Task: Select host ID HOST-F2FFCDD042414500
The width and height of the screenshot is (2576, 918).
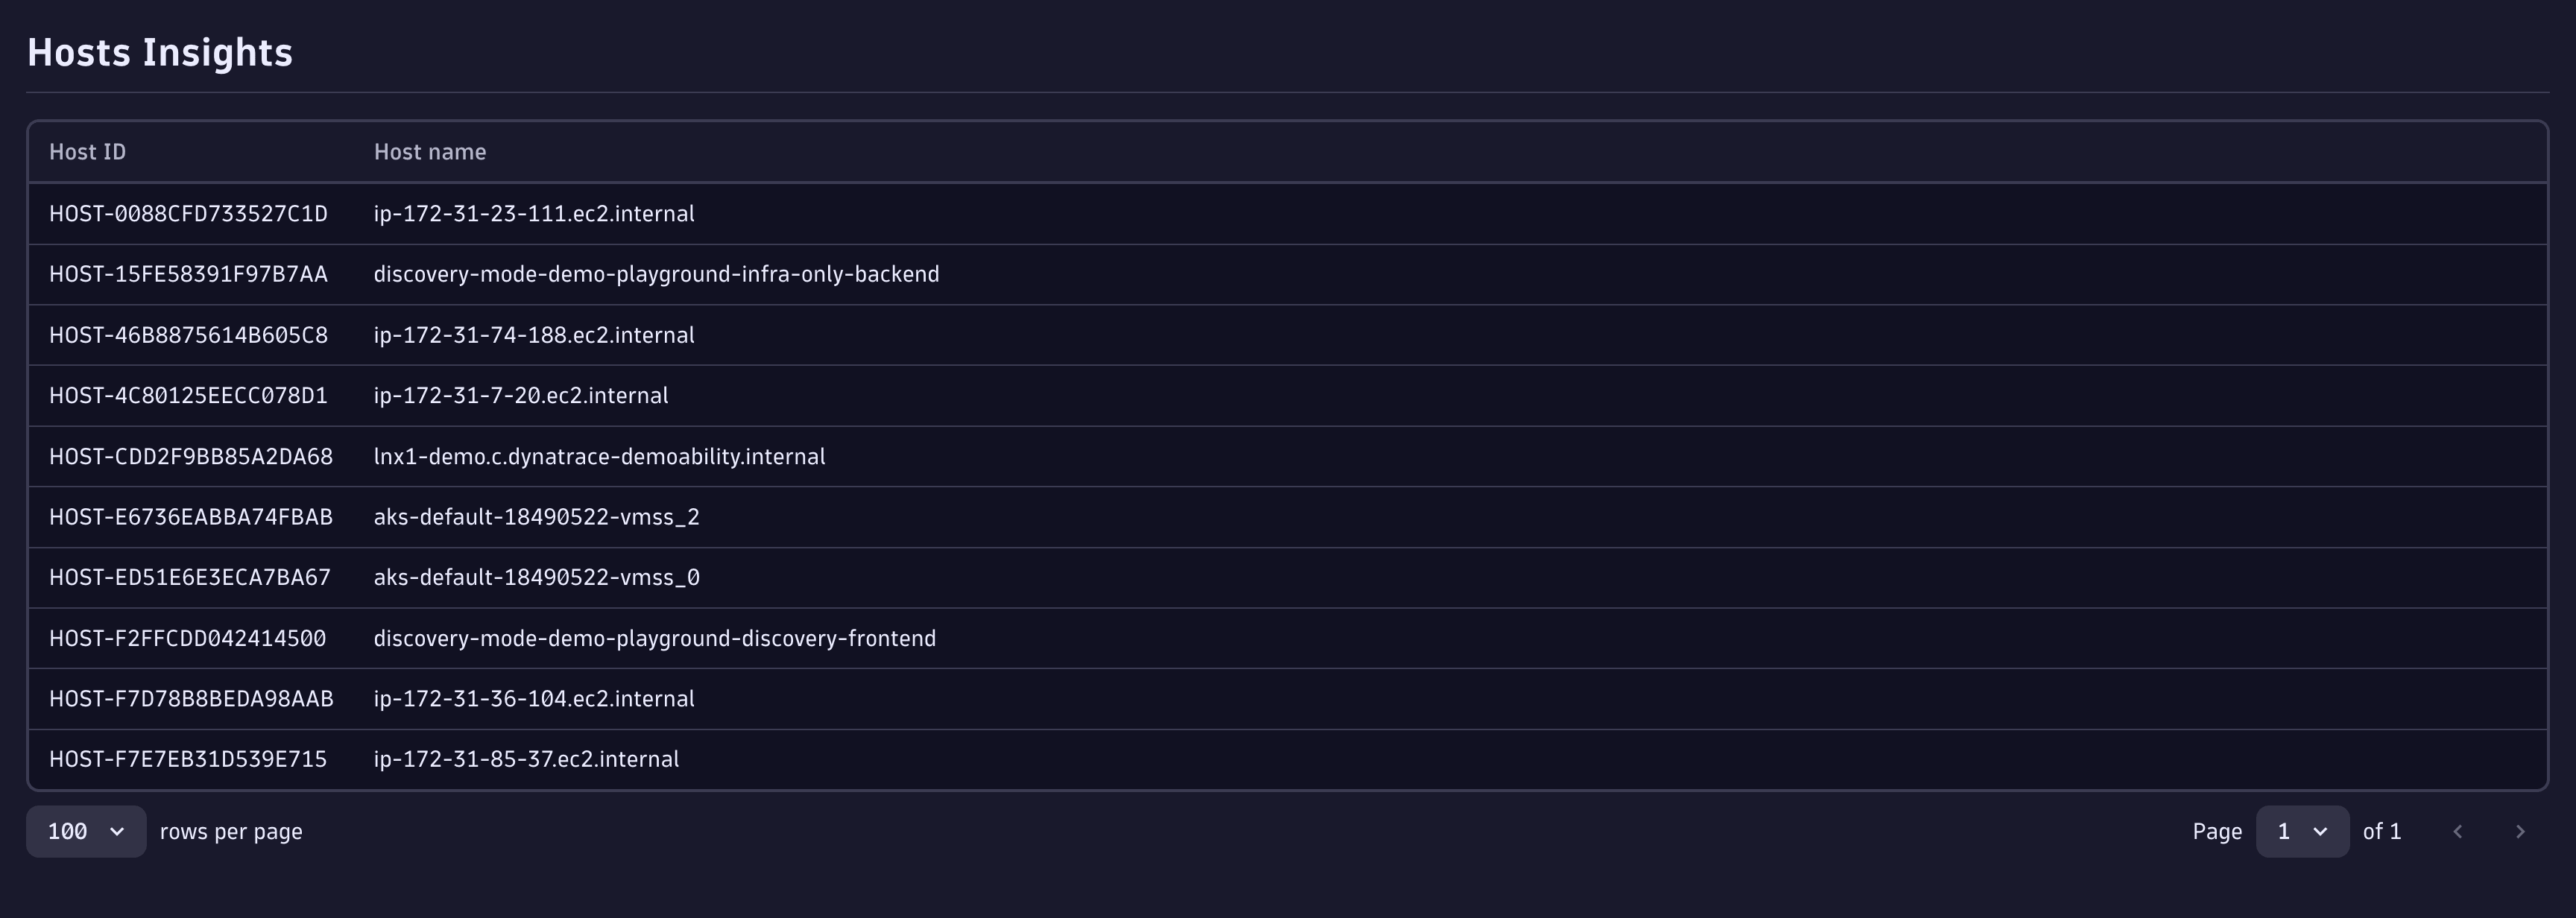Action: click(188, 639)
